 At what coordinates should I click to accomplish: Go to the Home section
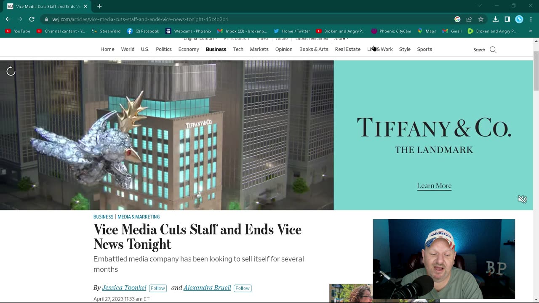pos(107,49)
